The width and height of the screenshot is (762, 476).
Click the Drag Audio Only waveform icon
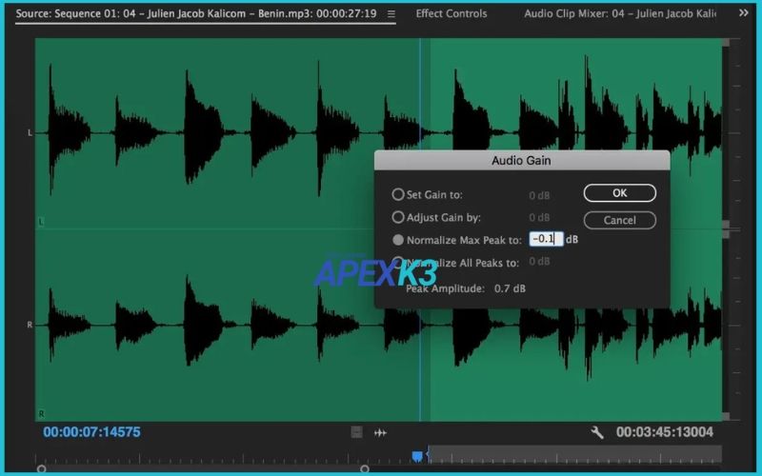click(x=380, y=432)
